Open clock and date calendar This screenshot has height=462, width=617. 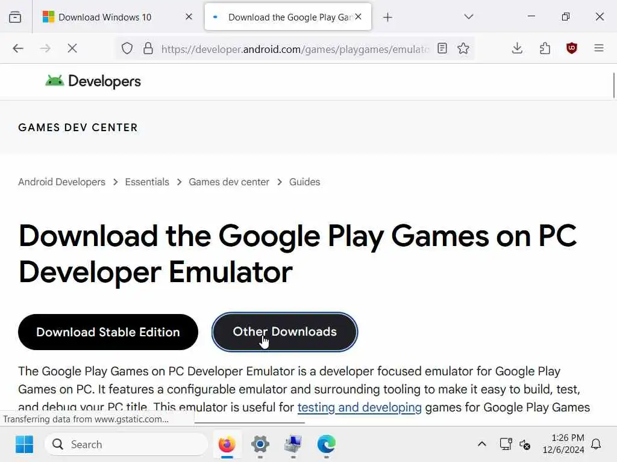pos(563,444)
